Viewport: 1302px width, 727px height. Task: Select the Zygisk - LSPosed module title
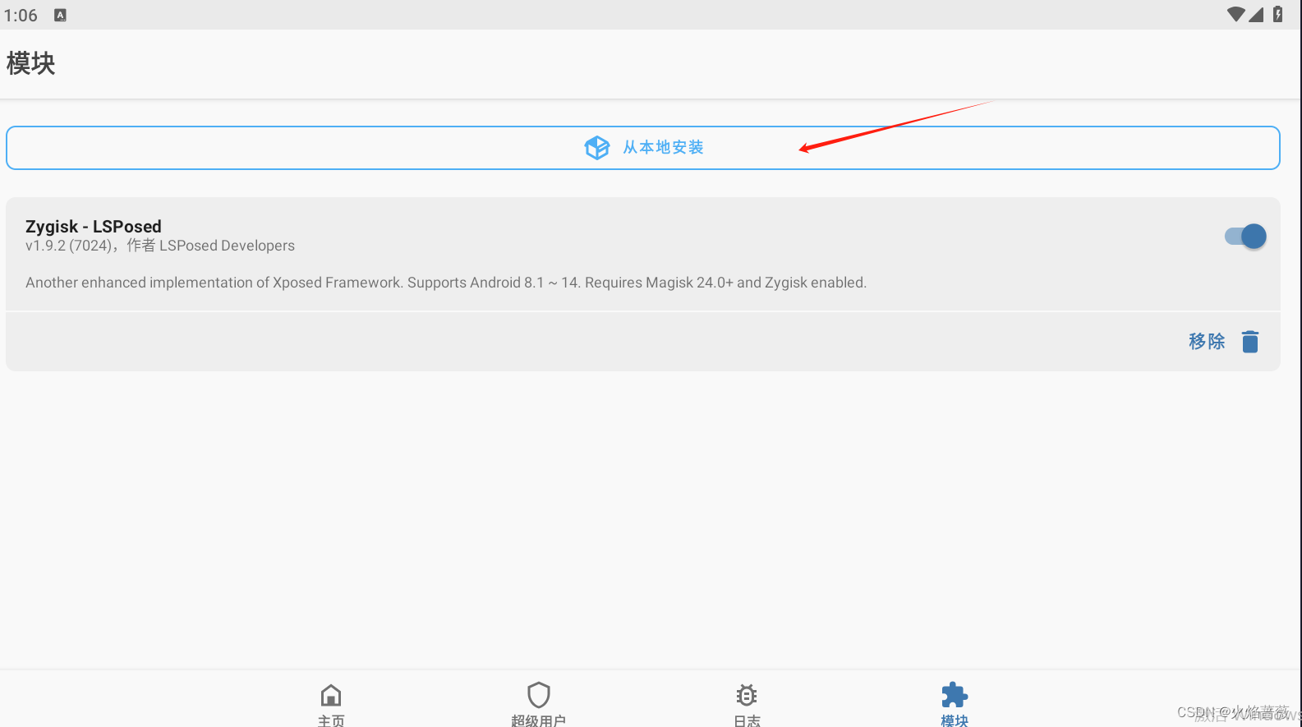coord(94,226)
